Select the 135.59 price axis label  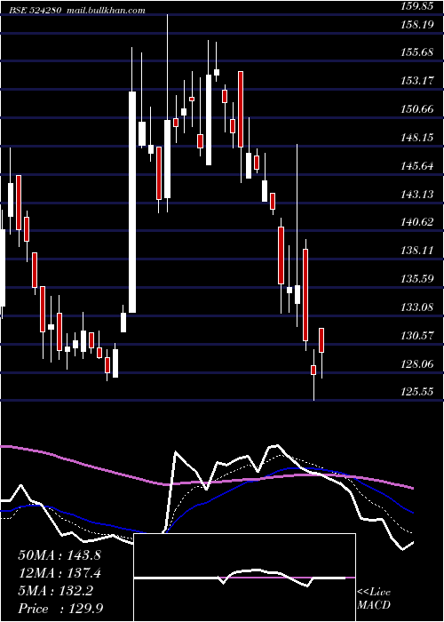[x=418, y=279]
